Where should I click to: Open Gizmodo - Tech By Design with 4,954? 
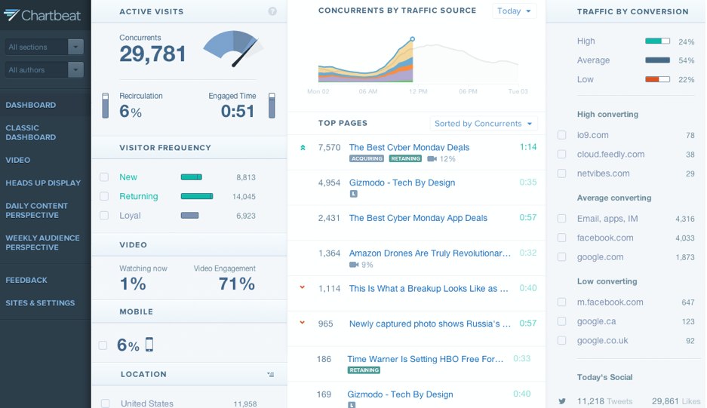pyautogui.click(x=401, y=183)
